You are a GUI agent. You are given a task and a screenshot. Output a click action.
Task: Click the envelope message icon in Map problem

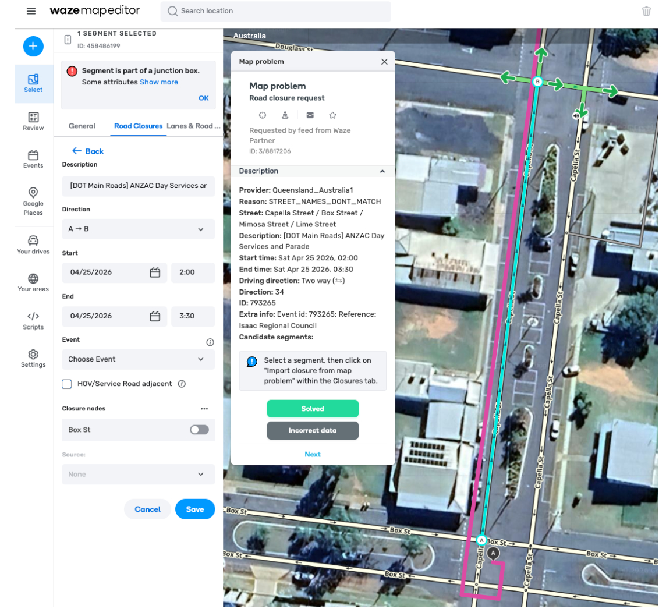tap(310, 115)
